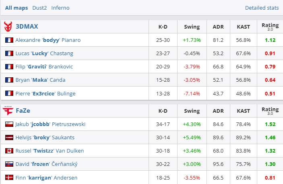Click the 3DMAX team logo icon
Image resolution: width=283 pixels, height=184 pixels.
click(x=8, y=27)
